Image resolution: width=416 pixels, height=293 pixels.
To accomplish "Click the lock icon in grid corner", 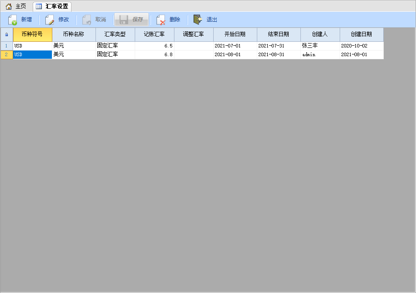I will (7, 34).
